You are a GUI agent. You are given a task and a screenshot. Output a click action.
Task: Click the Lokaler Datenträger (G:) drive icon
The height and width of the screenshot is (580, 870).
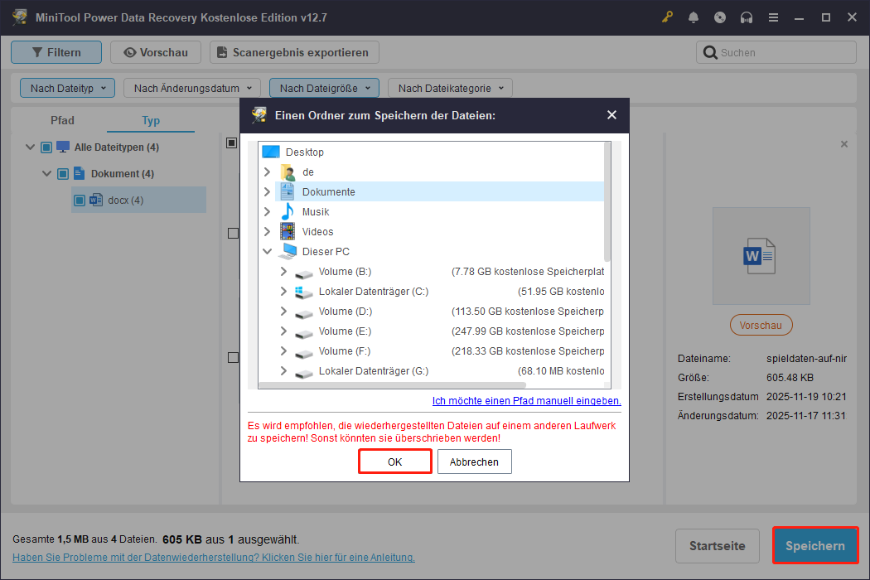point(303,373)
